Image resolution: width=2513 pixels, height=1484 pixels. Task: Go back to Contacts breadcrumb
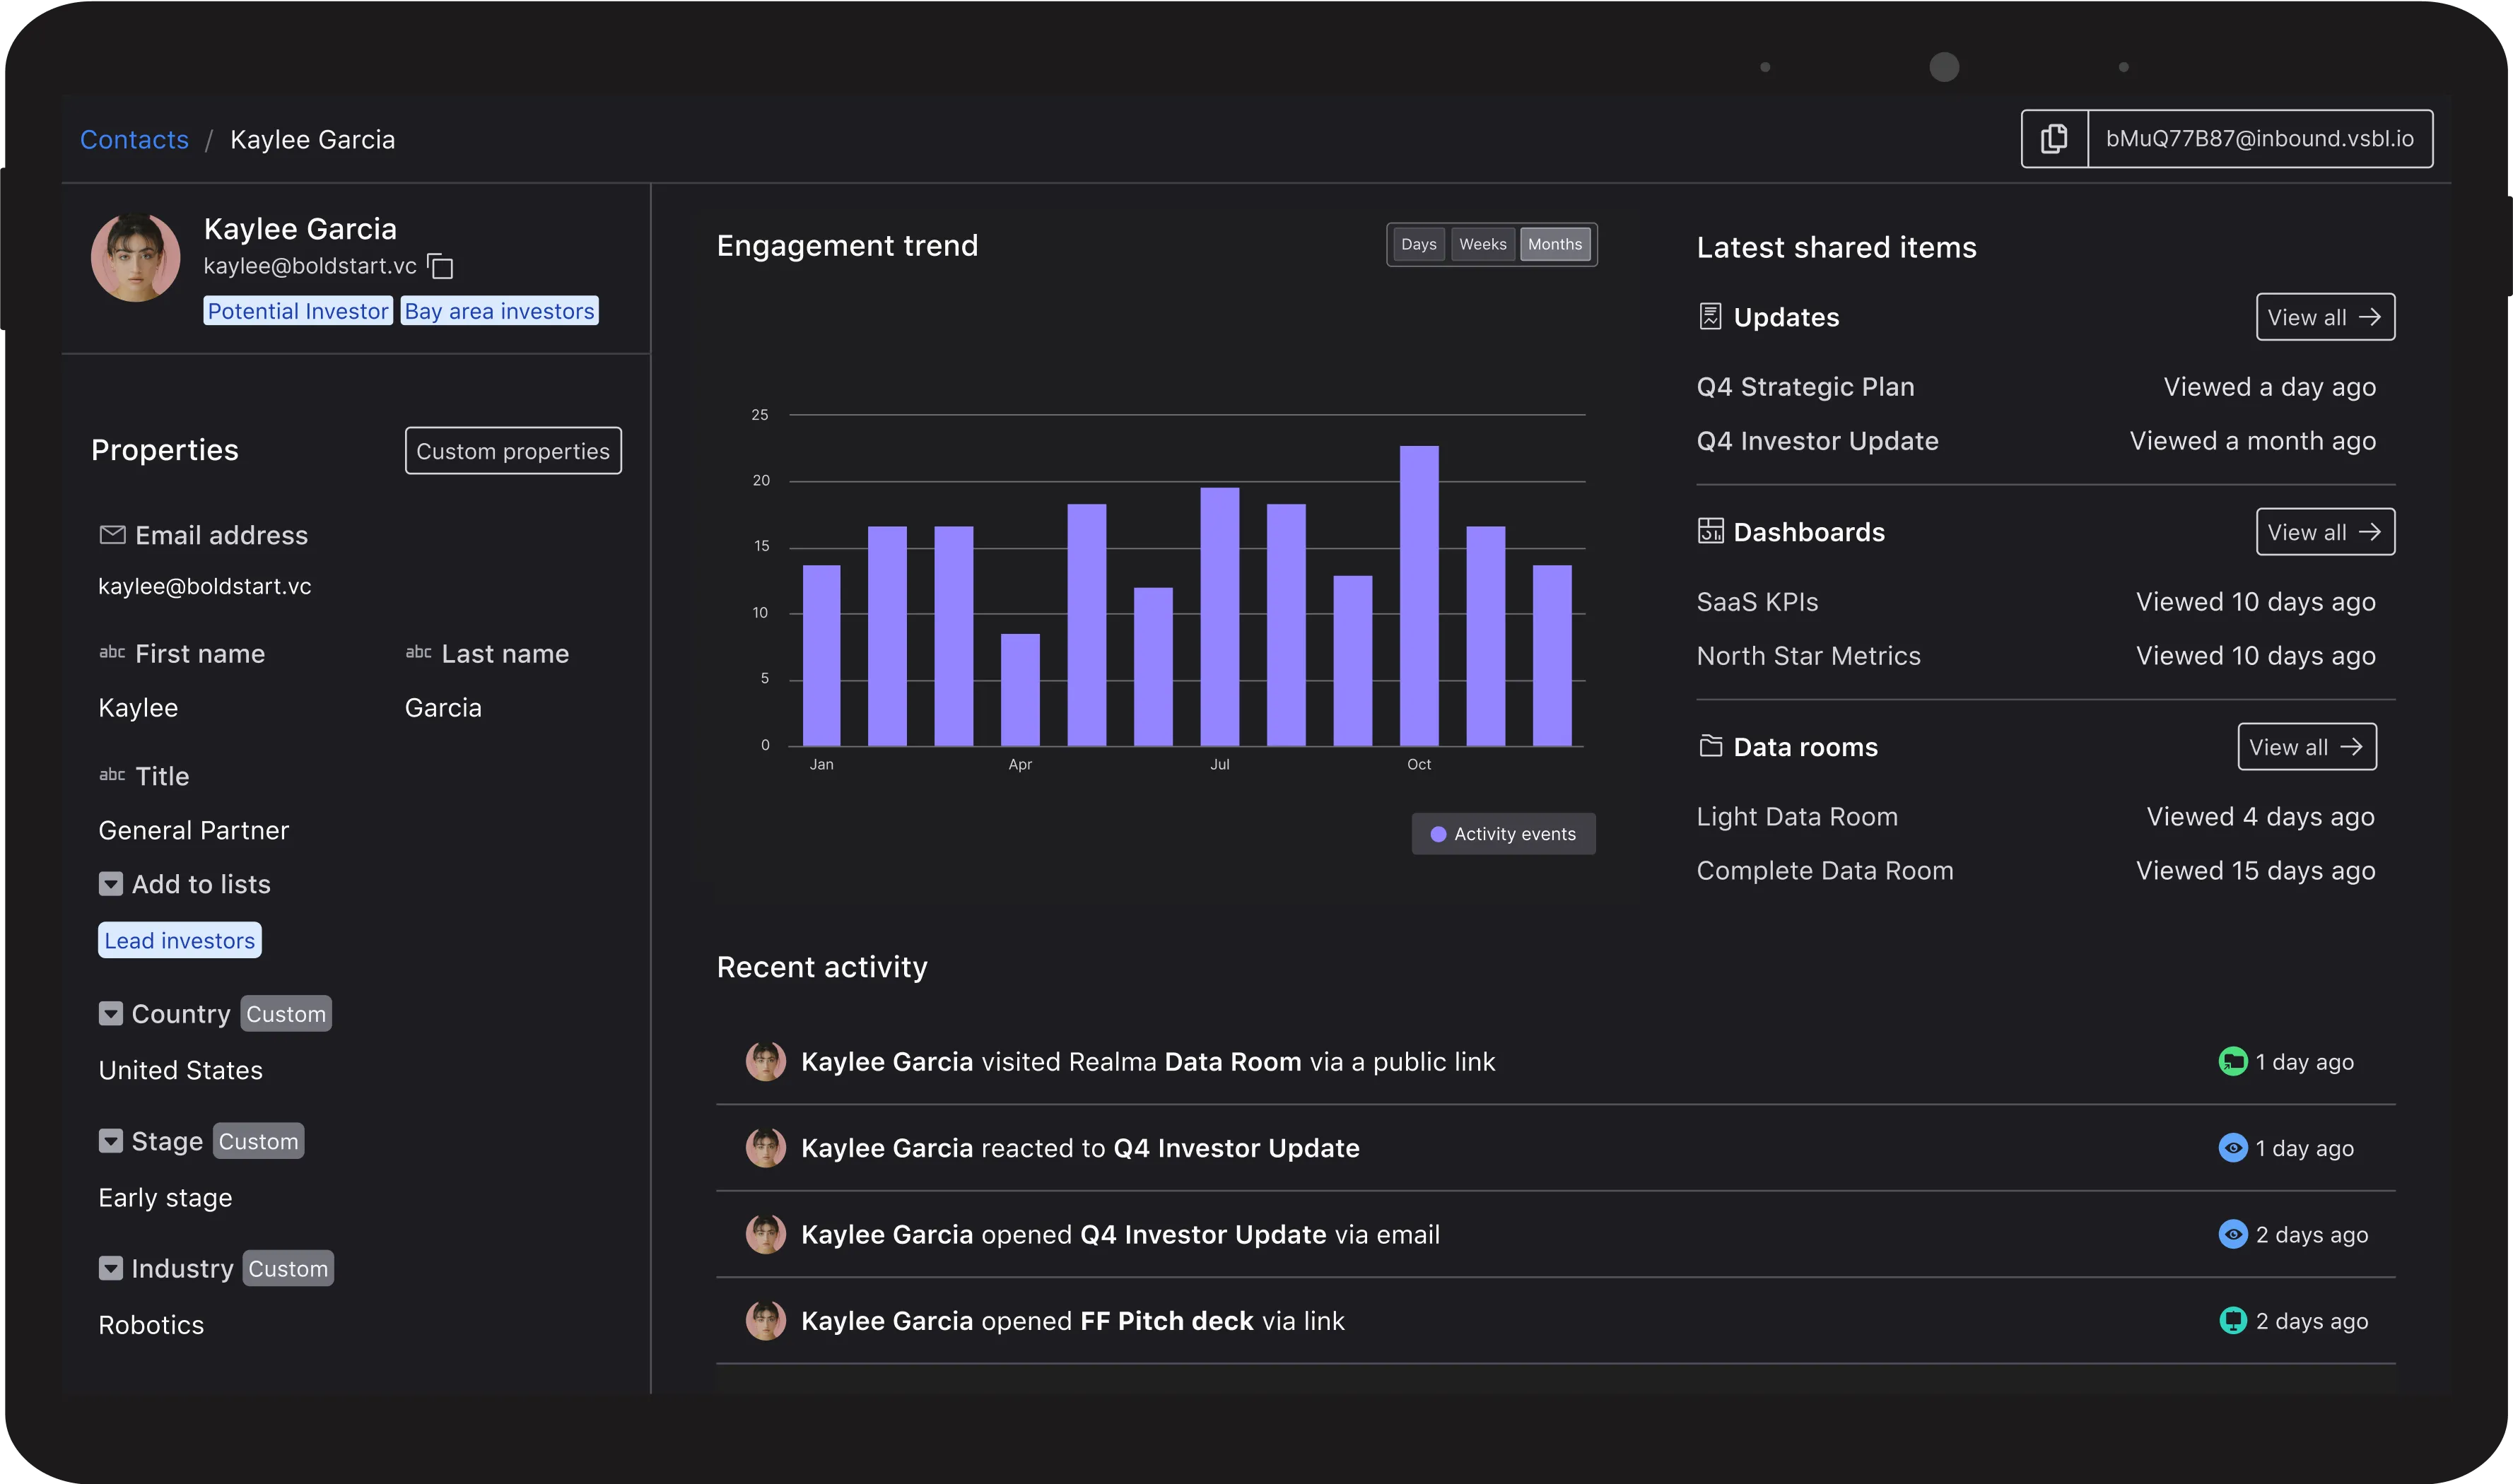134,139
